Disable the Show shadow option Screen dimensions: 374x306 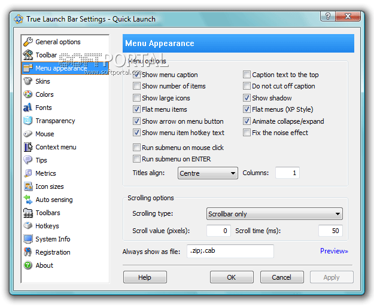point(247,97)
